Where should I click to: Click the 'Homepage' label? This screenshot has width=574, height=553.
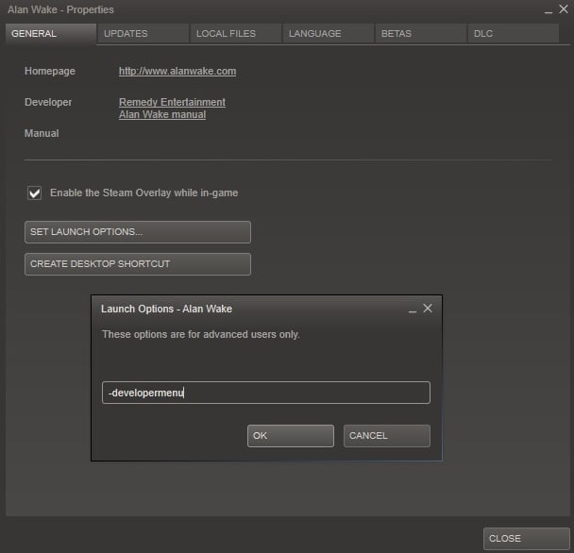50,71
